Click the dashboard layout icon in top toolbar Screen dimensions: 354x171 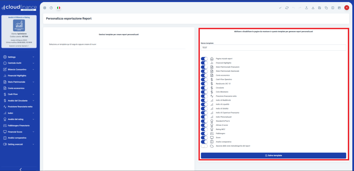pos(339,8)
